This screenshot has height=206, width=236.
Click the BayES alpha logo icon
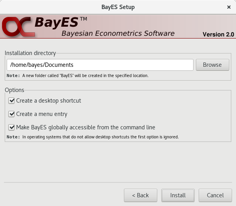(x=18, y=27)
